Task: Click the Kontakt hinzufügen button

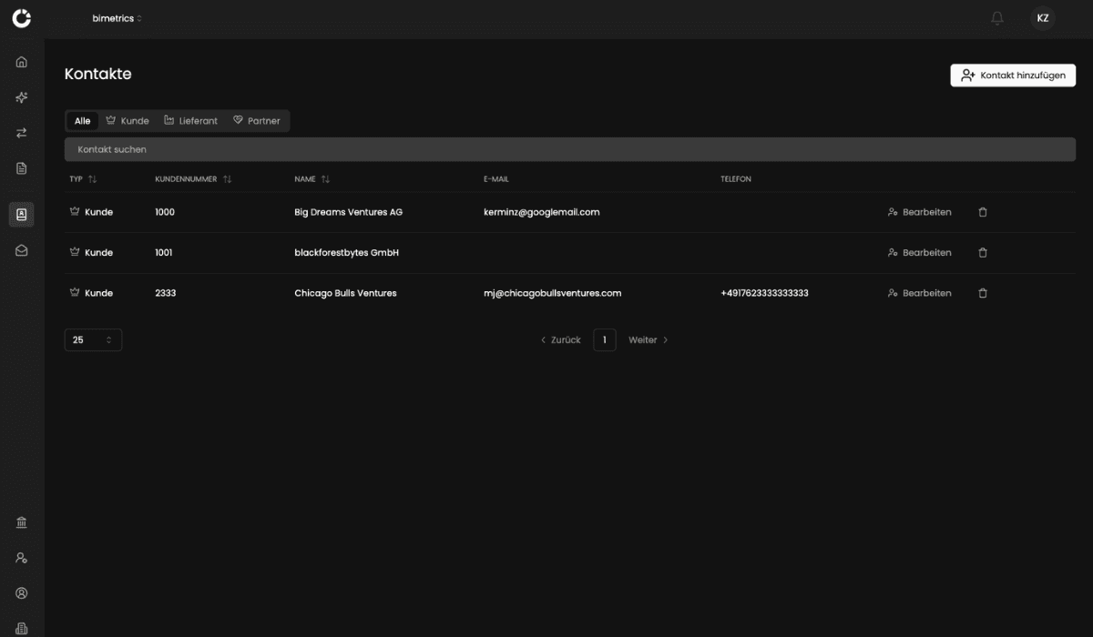Action: click(x=1013, y=76)
